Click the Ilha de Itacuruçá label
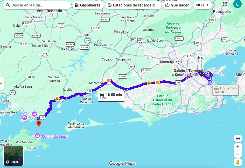The height and width of the screenshot is (168, 245). coord(86,101)
